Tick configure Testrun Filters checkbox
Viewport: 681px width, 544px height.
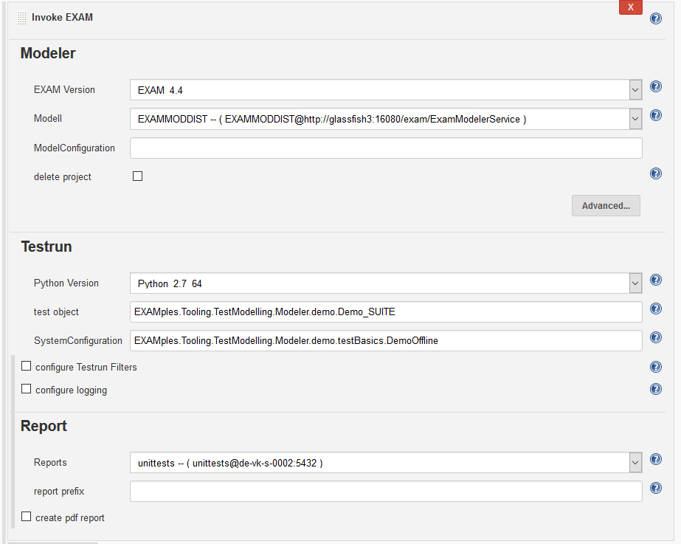point(26,366)
